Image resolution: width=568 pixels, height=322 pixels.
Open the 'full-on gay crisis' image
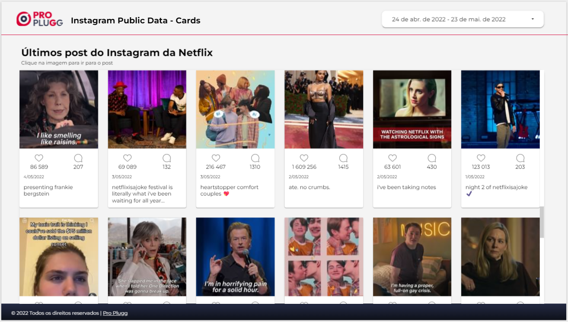point(412,257)
